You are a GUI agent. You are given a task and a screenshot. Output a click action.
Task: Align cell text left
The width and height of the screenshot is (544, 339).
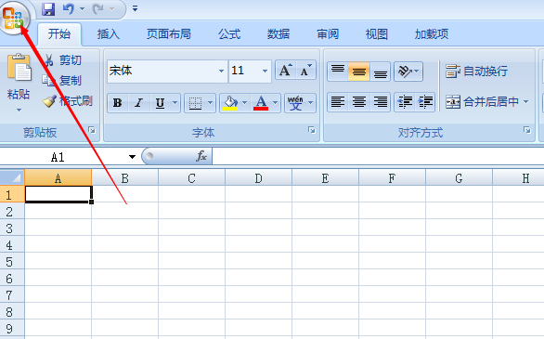(338, 102)
